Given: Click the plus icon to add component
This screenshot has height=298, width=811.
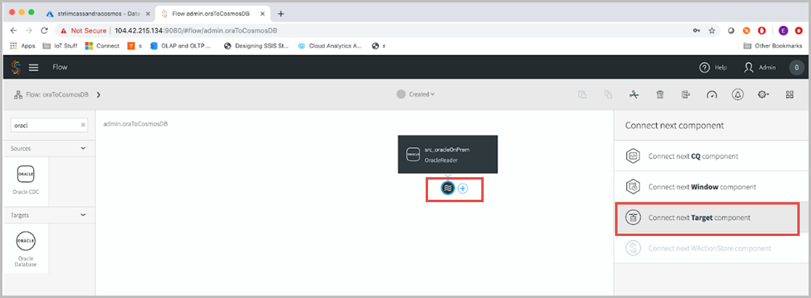Looking at the screenshot, I should point(463,188).
